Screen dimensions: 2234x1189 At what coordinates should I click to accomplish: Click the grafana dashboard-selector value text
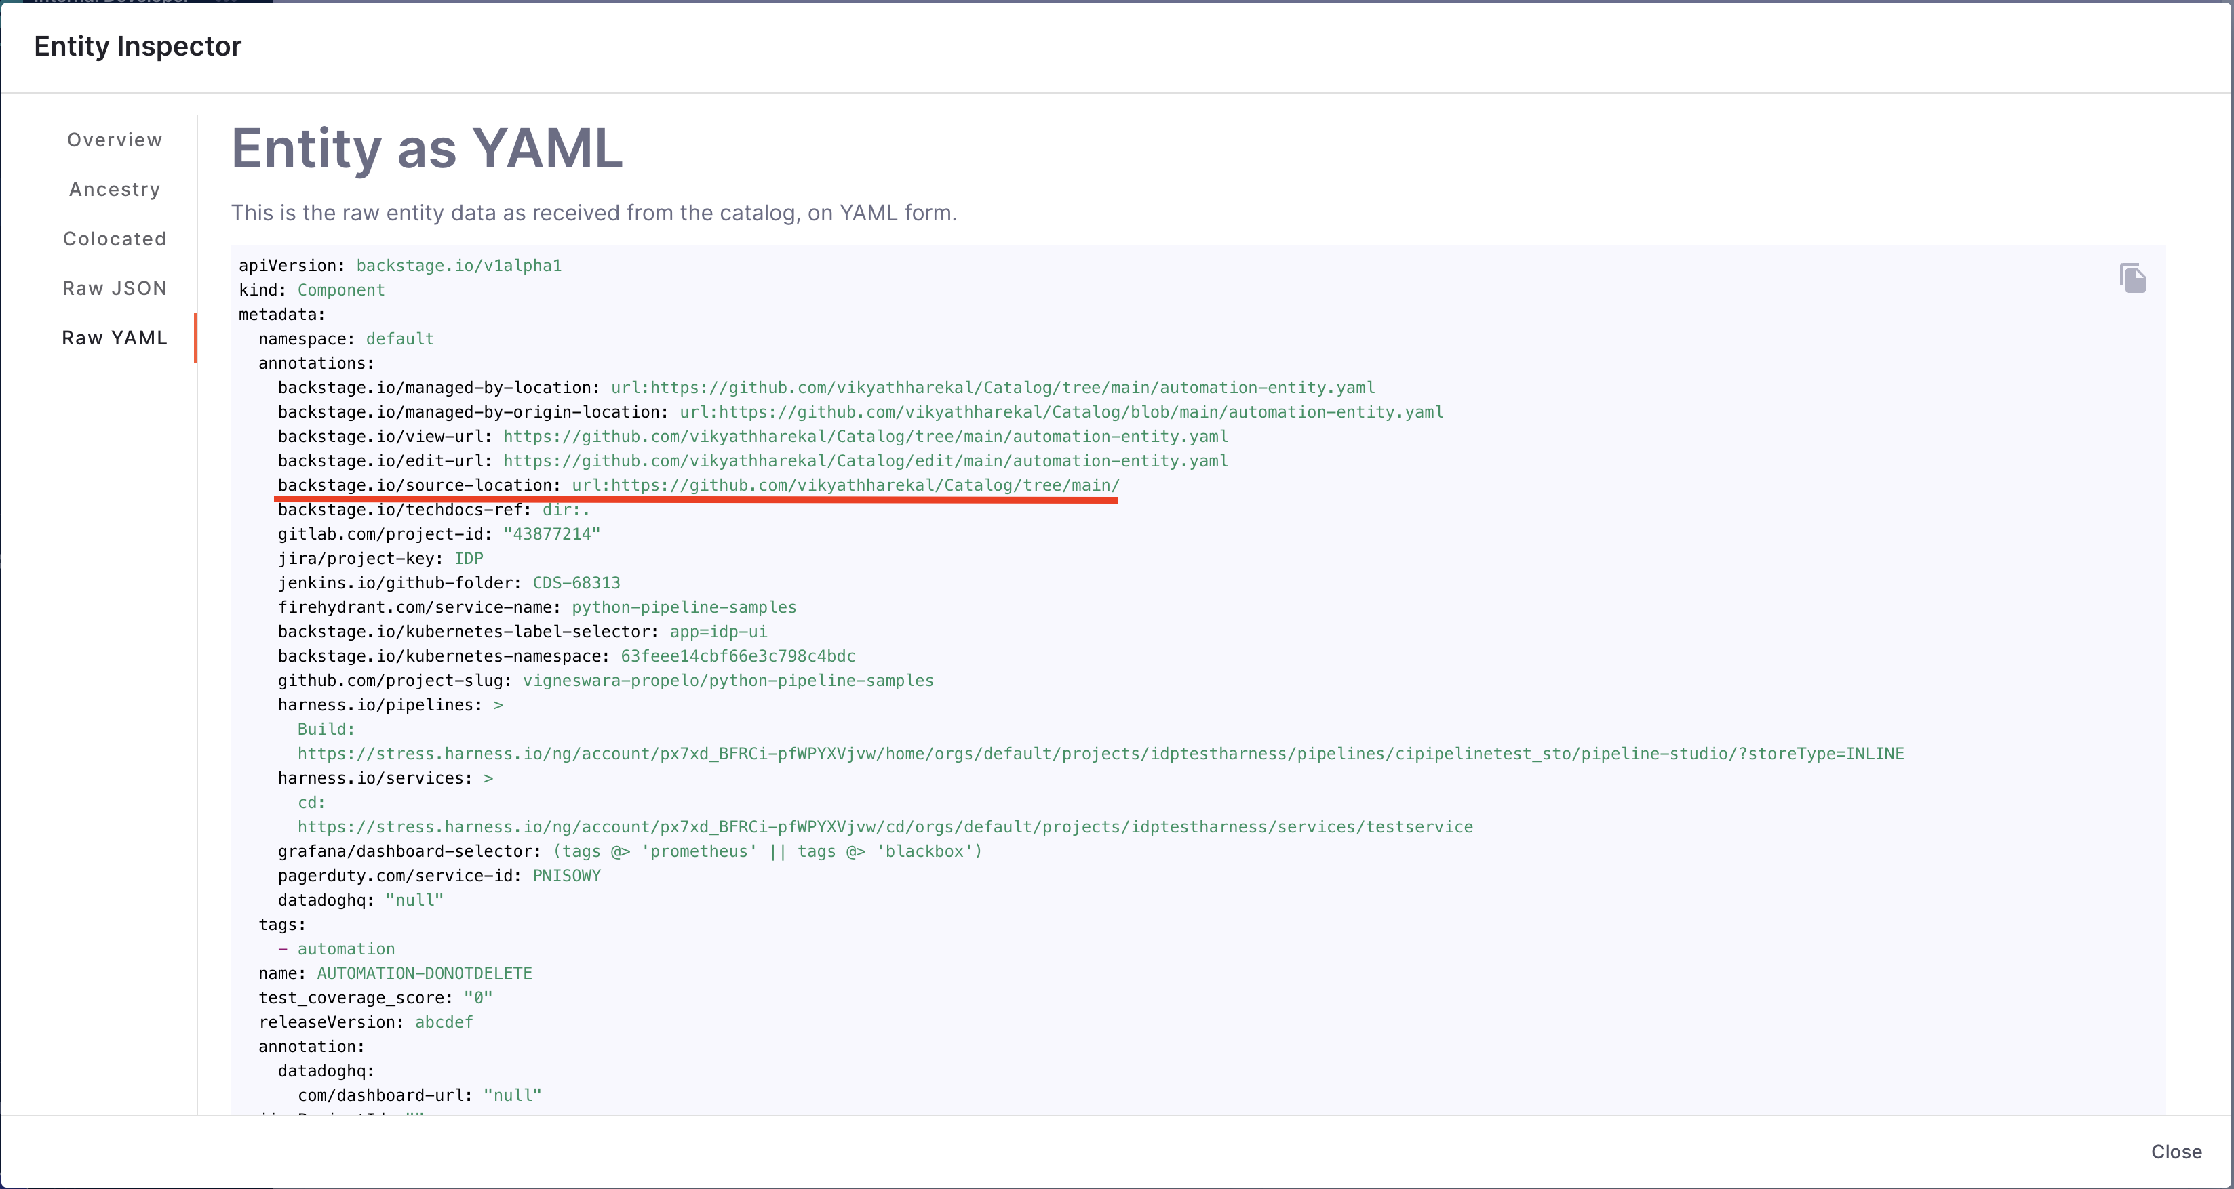point(766,851)
